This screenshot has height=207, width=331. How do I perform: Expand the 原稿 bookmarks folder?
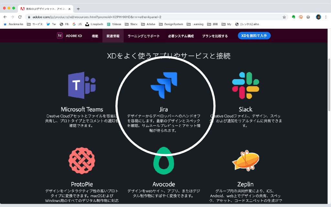(212, 24)
